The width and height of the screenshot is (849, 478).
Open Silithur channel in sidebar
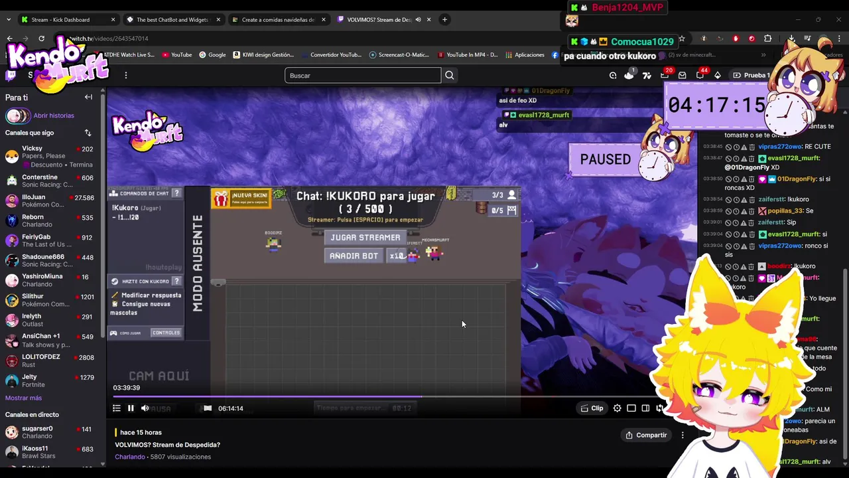52,300
